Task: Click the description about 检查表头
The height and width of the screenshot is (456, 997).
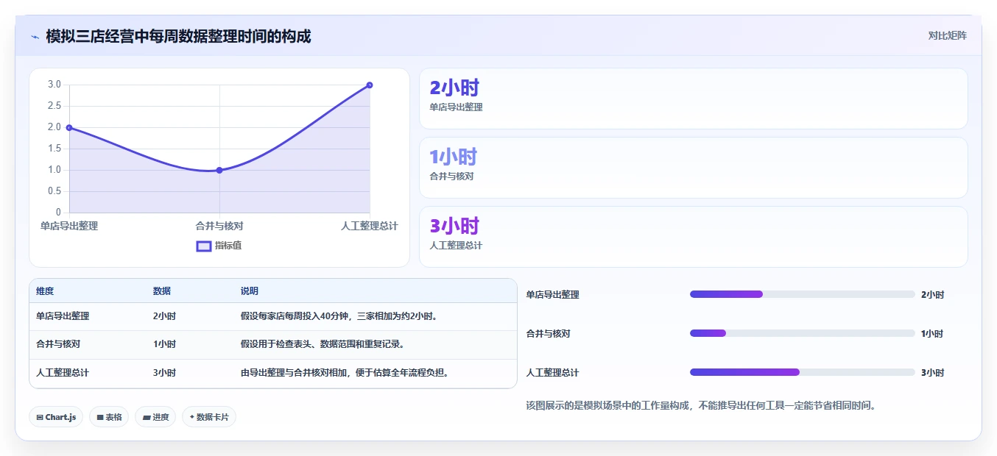Action: coord(323,344)
